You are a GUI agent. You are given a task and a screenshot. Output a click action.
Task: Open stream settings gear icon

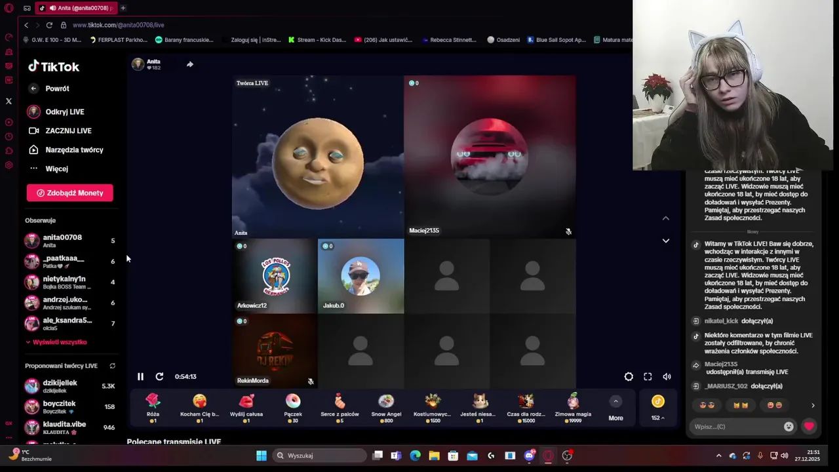(629, 376)
